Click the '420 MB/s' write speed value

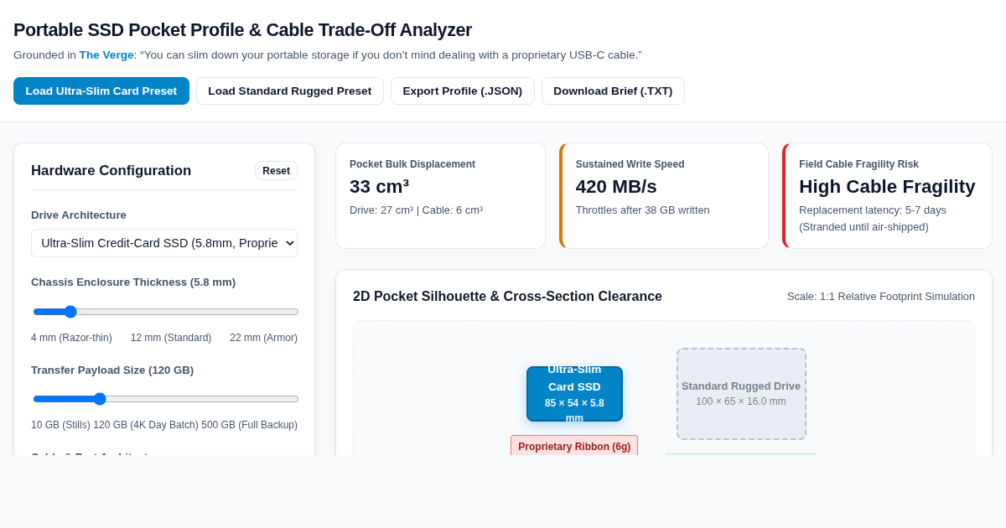click(616, 187)
